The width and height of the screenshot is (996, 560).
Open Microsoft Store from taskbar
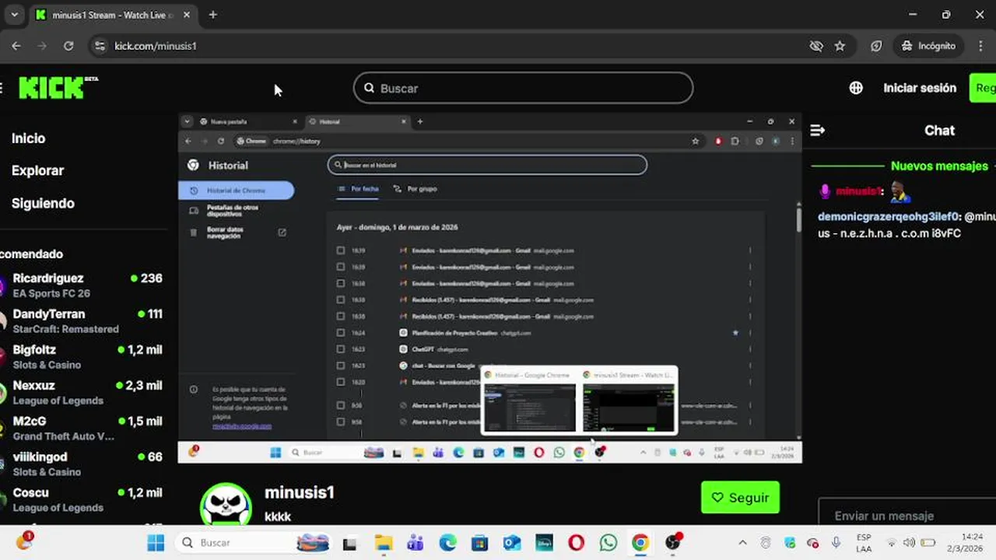(479, 543)
